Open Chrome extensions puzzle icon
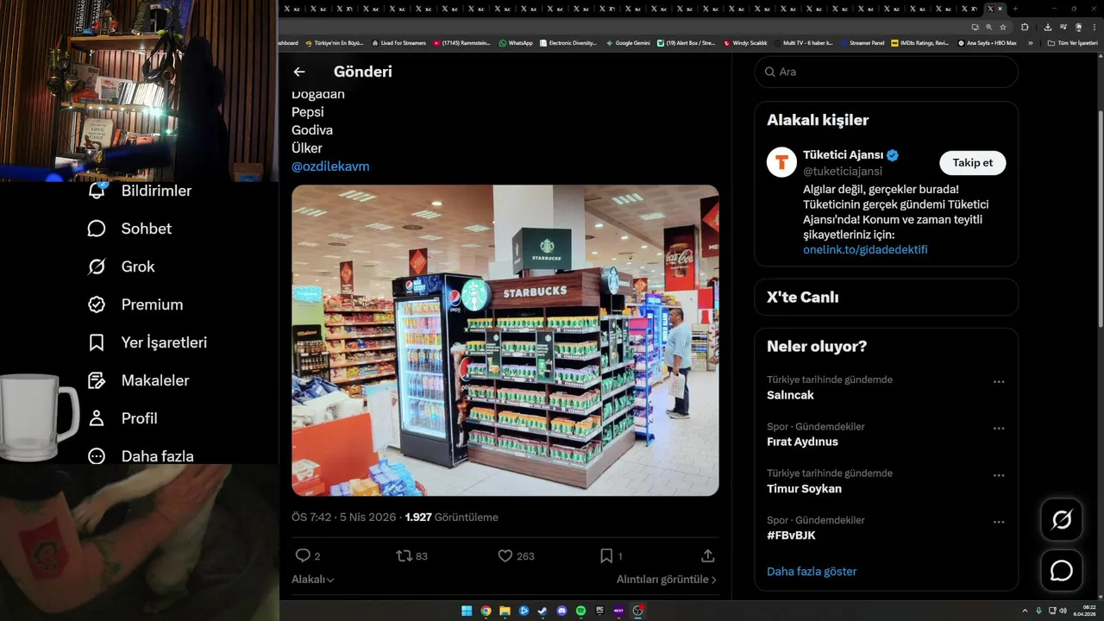 point(1025,27)
